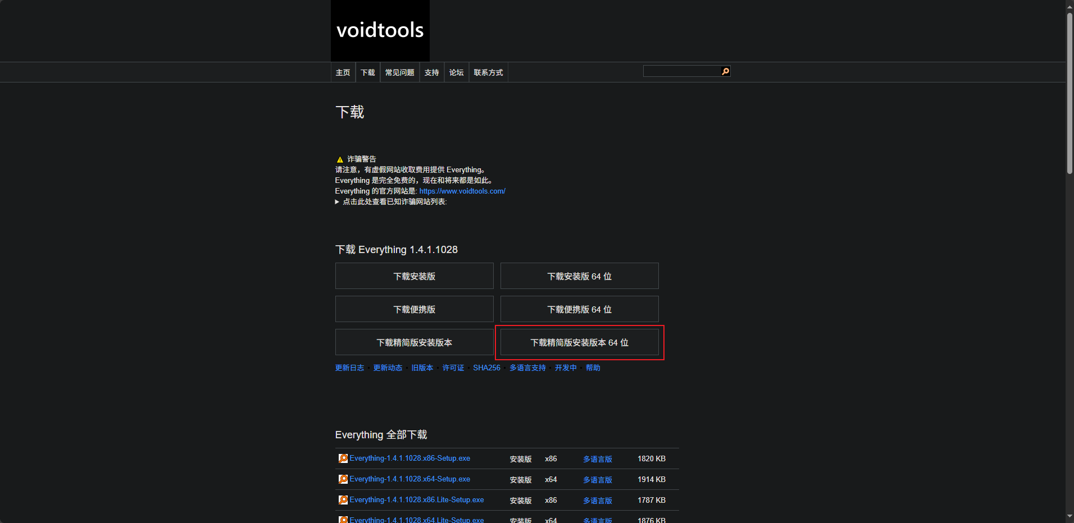
Task: Open 联系方式 in the navigation bar
Action: 489,72
